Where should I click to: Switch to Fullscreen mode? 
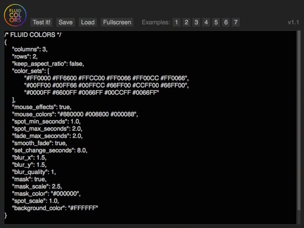[x=117, y=22]
